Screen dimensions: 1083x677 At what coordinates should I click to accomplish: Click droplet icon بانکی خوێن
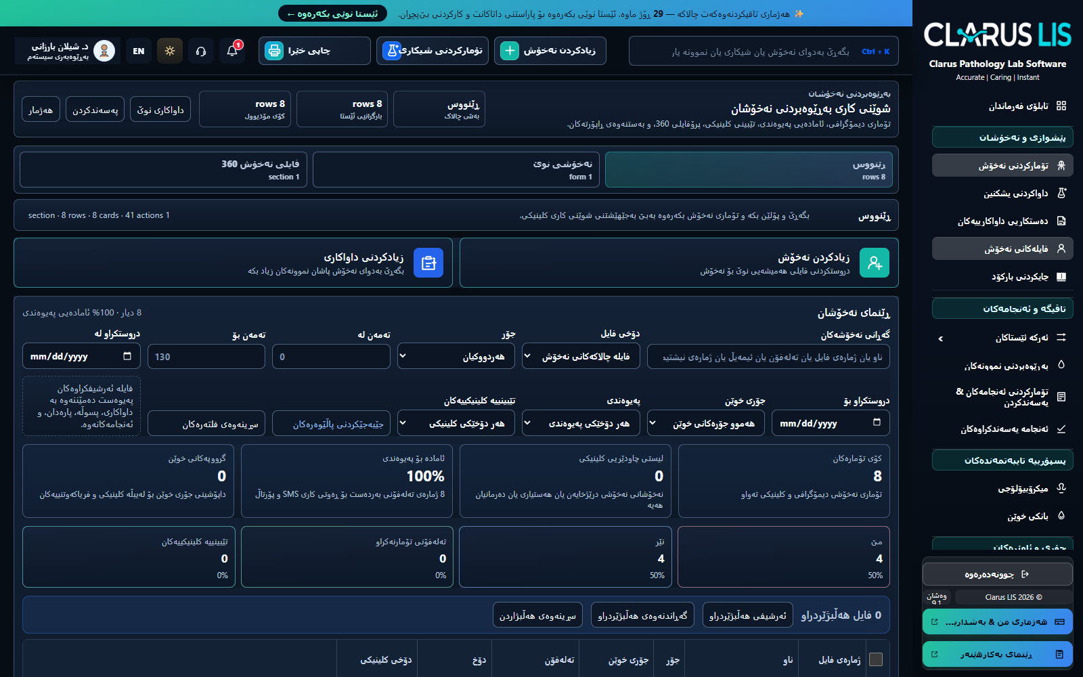1061,516
